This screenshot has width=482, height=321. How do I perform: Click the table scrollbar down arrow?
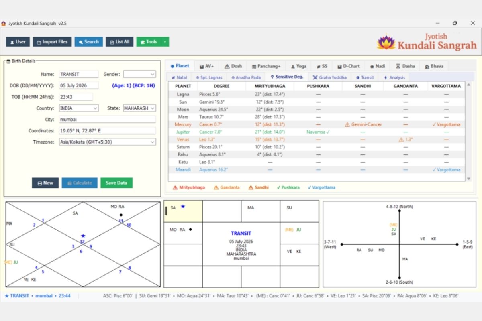tap(468, 179)
